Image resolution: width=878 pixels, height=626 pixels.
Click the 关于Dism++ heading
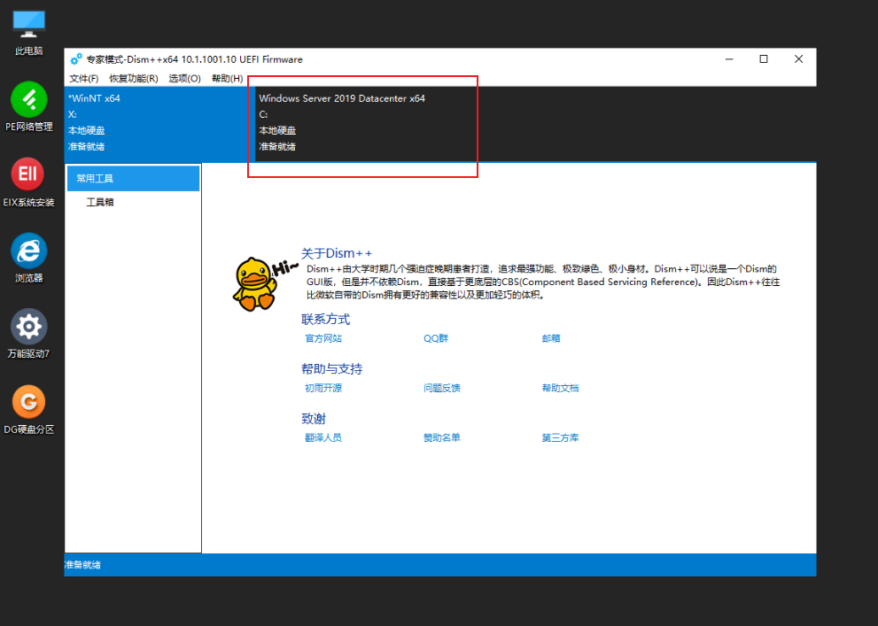coord(337,253)
